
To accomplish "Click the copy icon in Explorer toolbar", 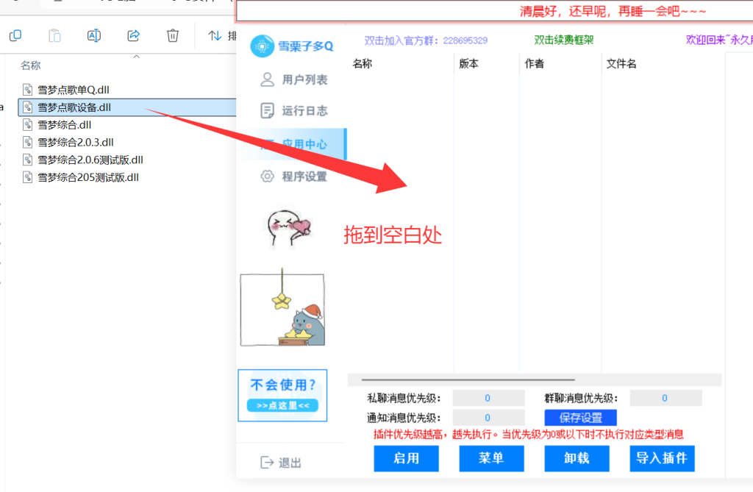I will point(15,35).
